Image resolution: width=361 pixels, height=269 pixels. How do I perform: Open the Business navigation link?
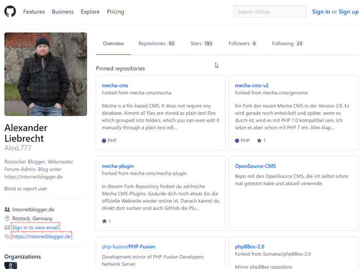click(62, 11)
